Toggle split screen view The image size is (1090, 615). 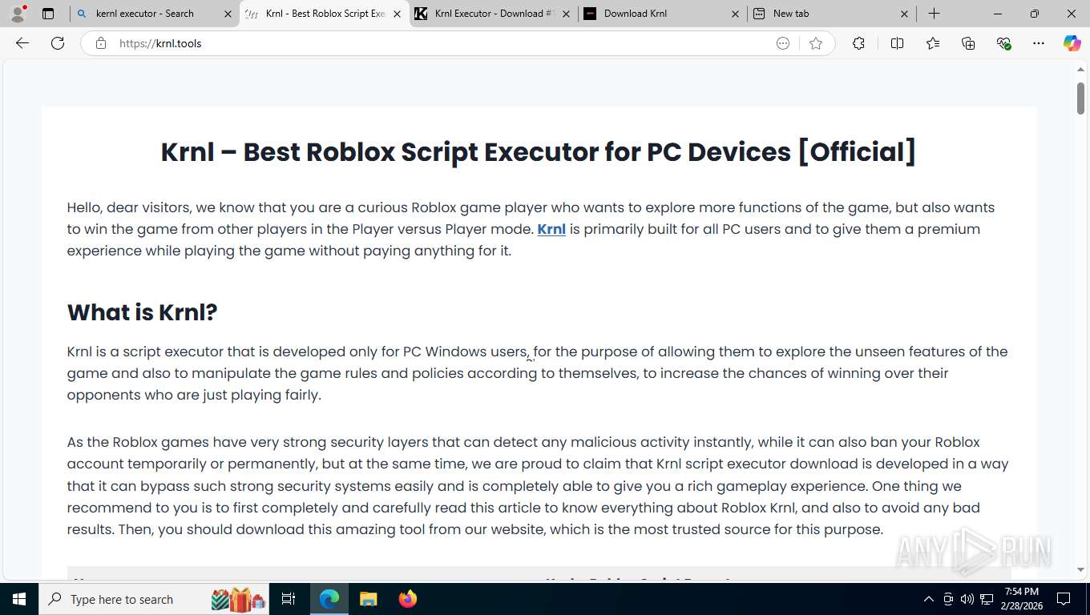(x=897, y=43)
